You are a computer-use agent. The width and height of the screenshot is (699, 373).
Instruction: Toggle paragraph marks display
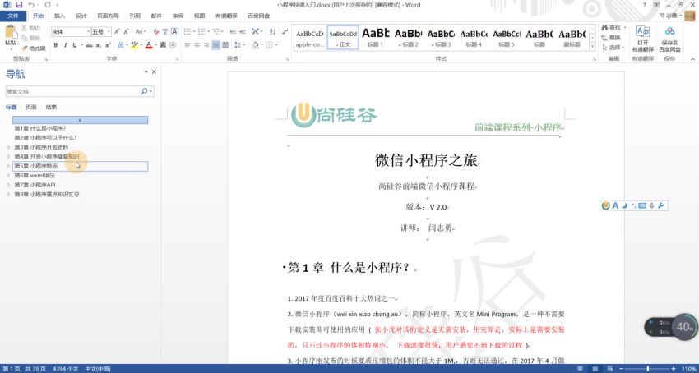285,32
